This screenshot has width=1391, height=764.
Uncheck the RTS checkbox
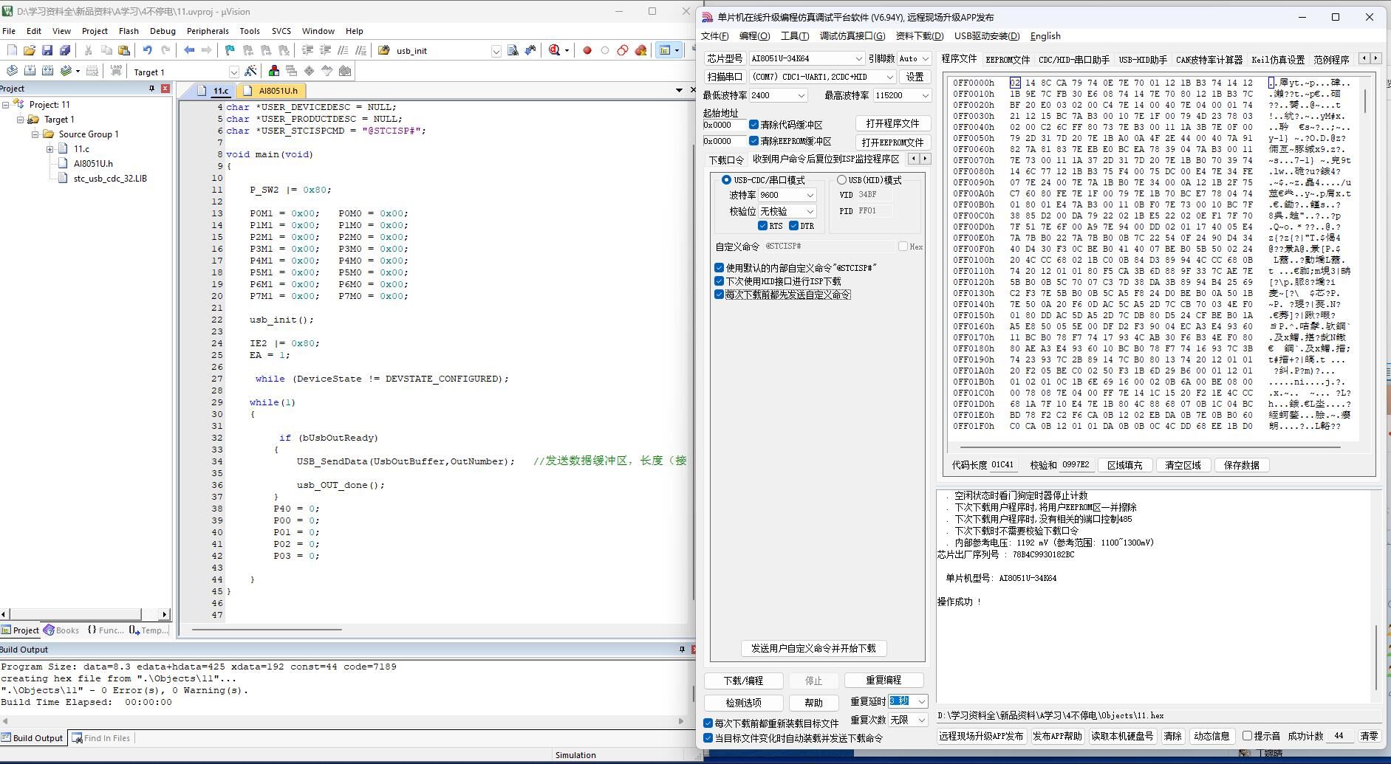pyautogui.click(x=762, y=226)
